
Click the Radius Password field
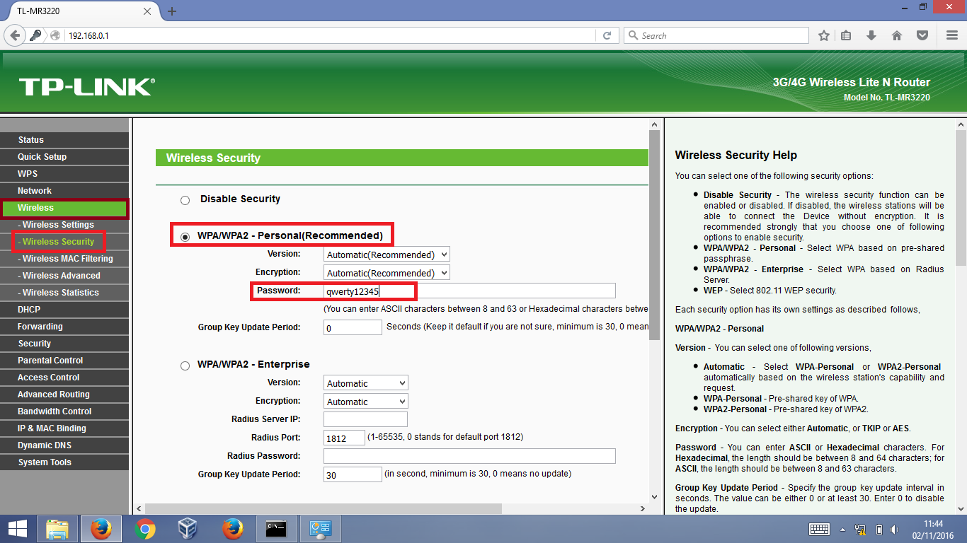pos(469,457)
